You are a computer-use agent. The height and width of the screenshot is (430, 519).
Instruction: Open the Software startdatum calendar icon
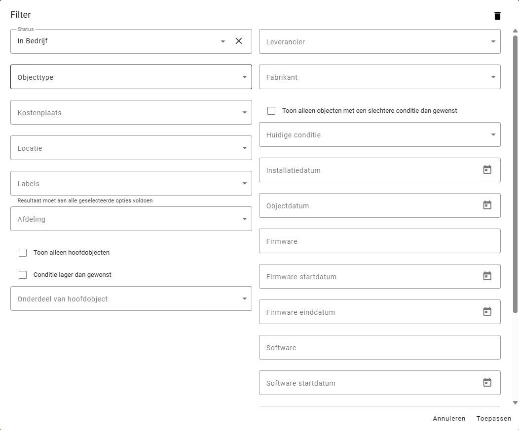pos(487,383)
